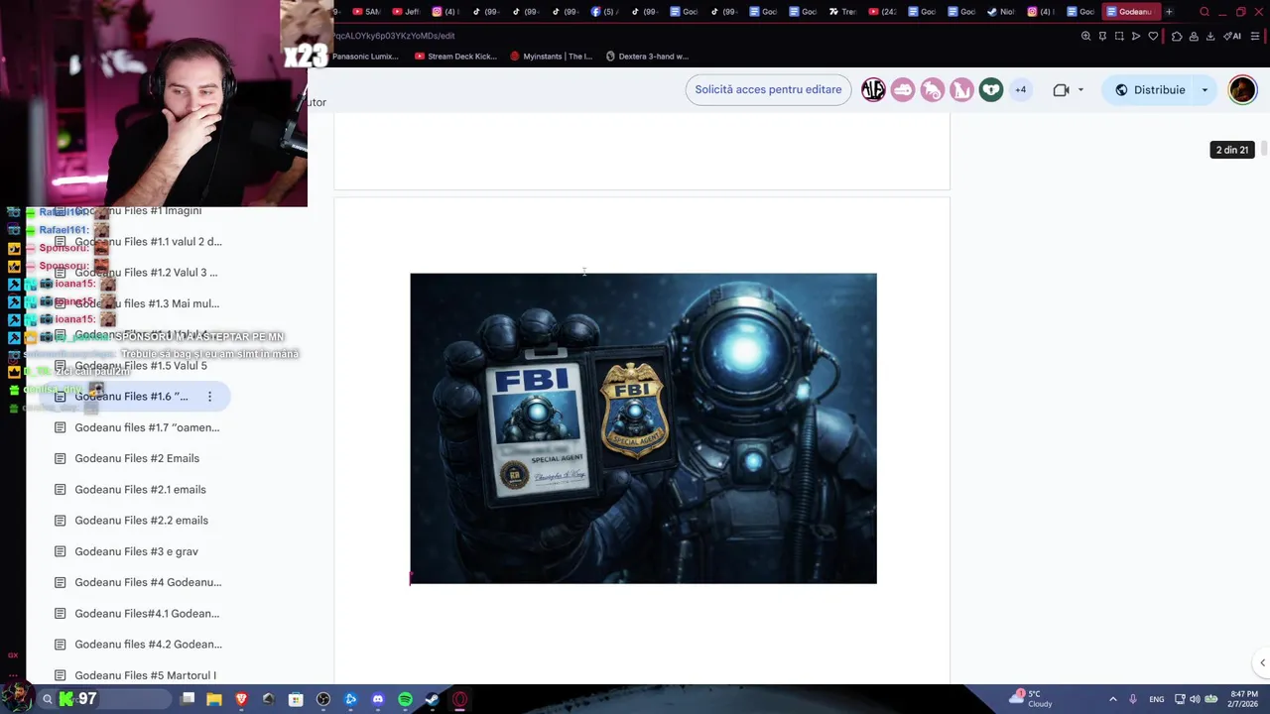
Task: Open the Stream Deck Kick bookmark
Action: point(455,57)
